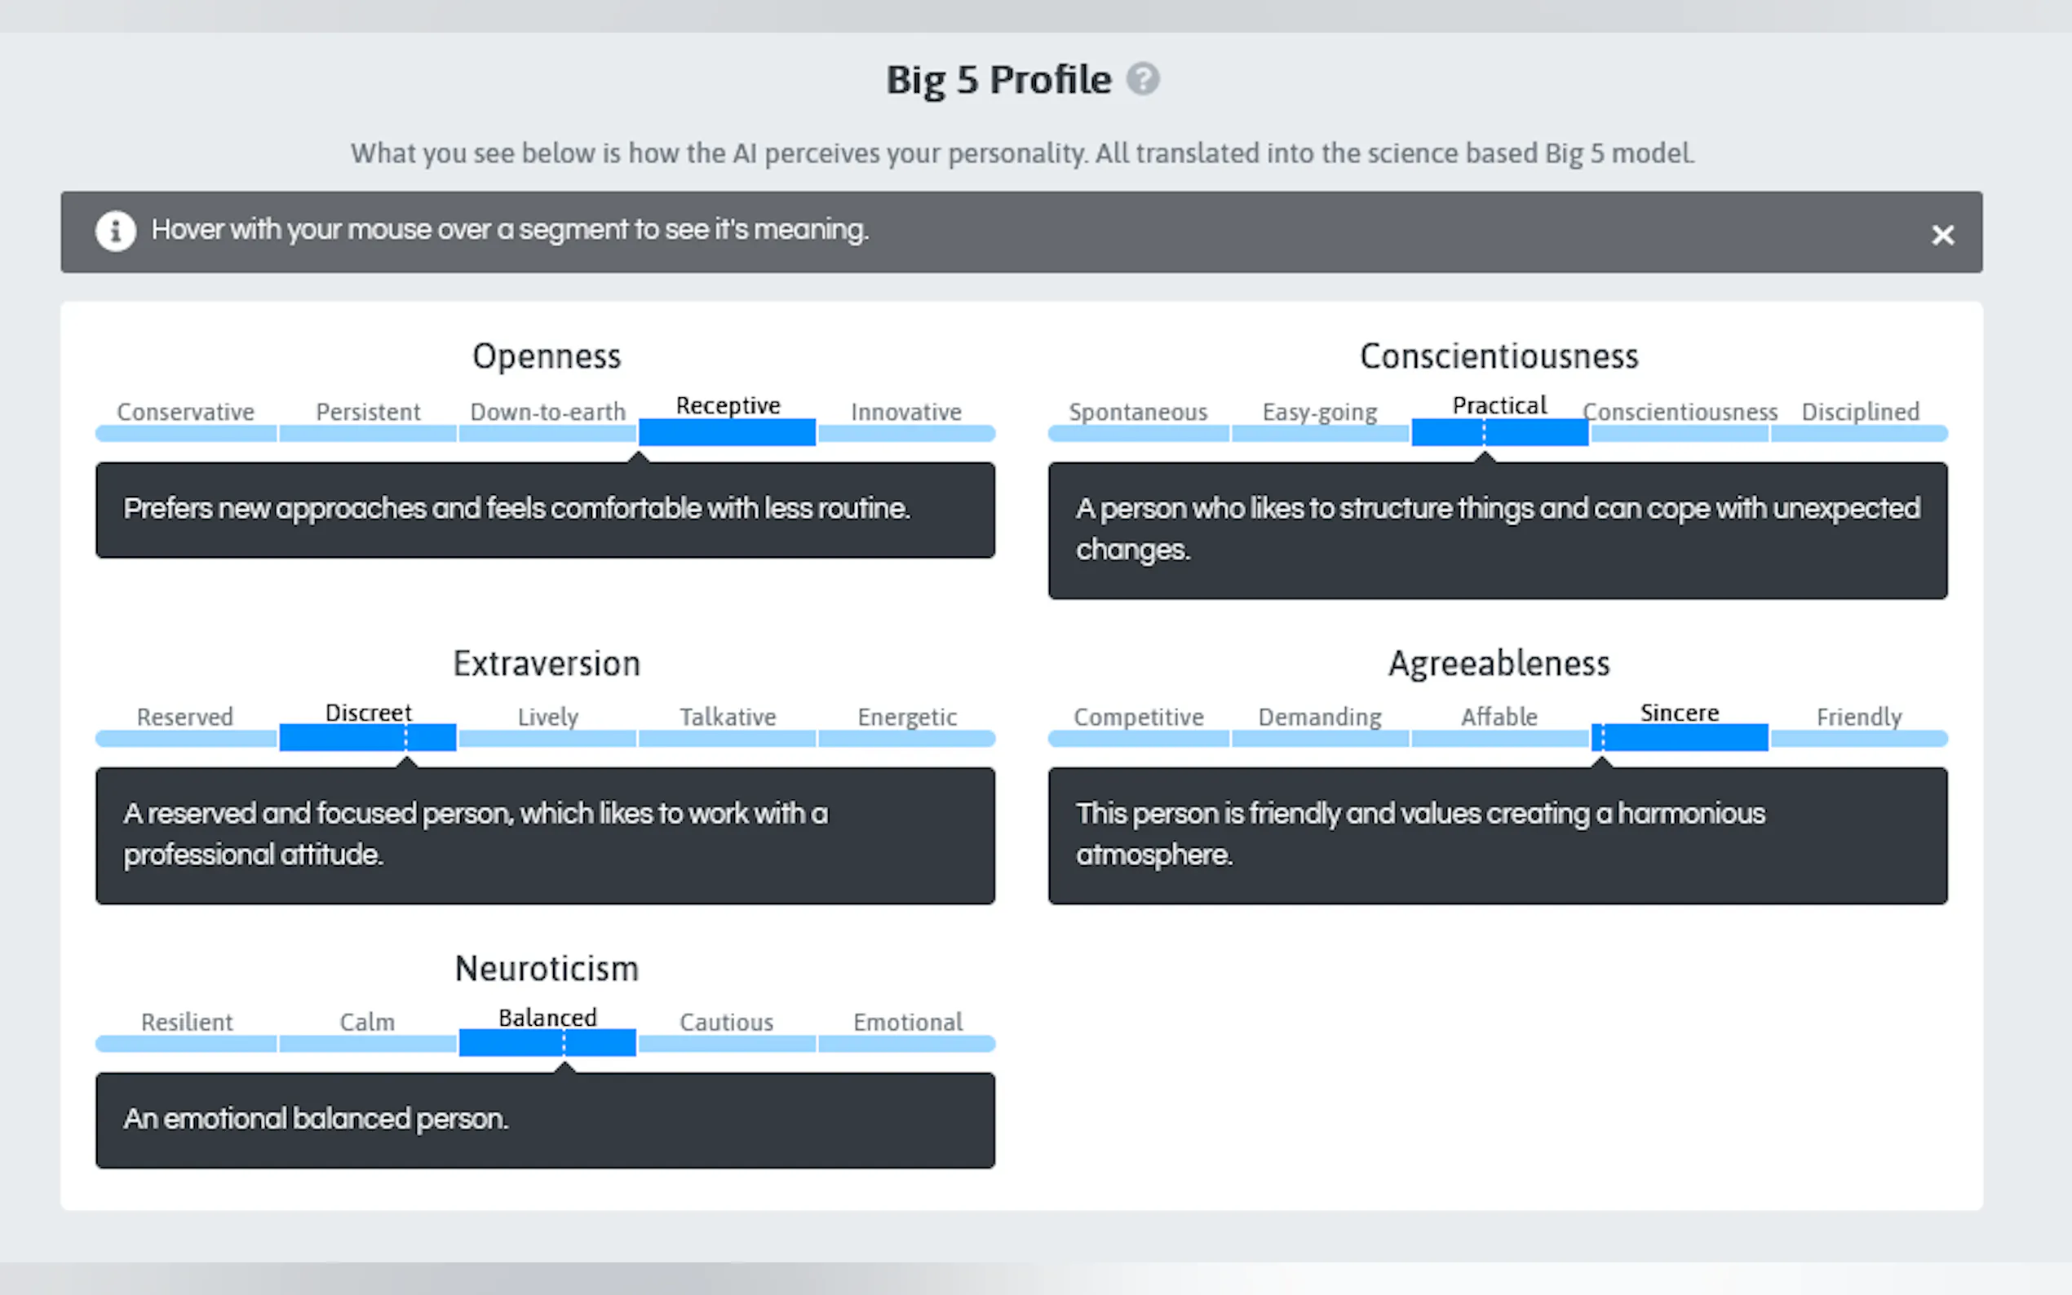
Task: Click the Emotional segment bar
Action: 906,1043
